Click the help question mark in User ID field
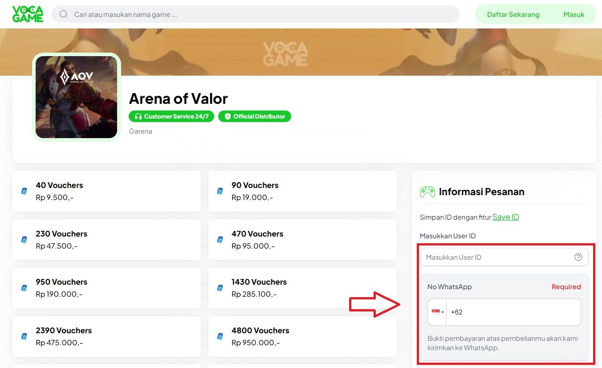The height and width of the screenshot is (368, 602). (x=578, y=257)
